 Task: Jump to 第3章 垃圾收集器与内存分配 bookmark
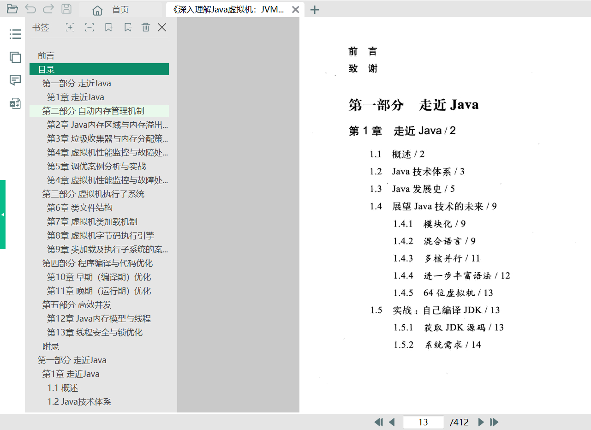coord(107,139)
